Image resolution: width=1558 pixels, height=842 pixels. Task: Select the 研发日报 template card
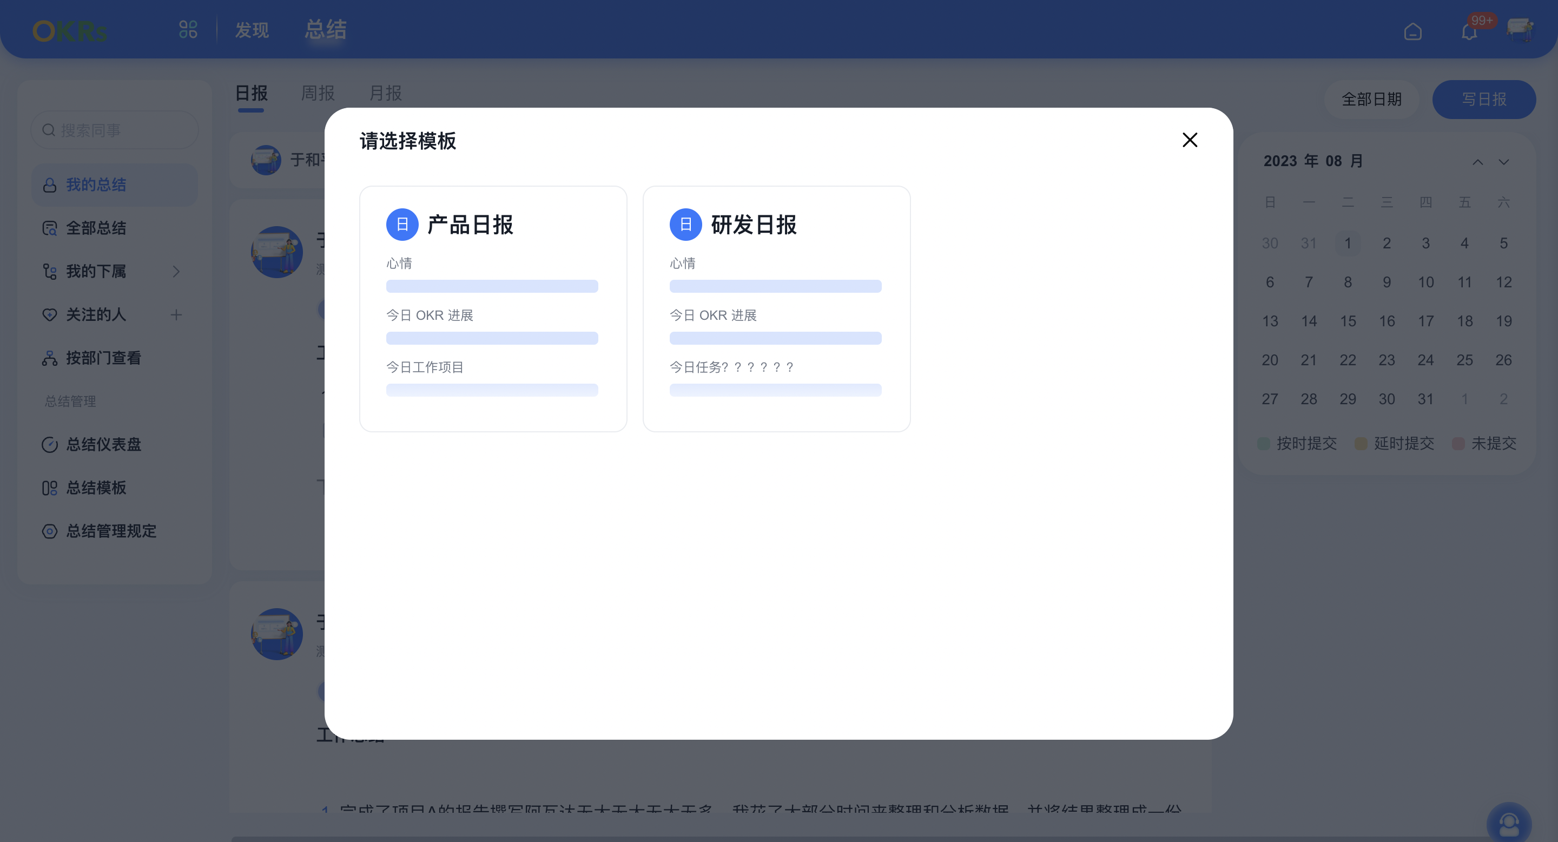coord(777,309)
